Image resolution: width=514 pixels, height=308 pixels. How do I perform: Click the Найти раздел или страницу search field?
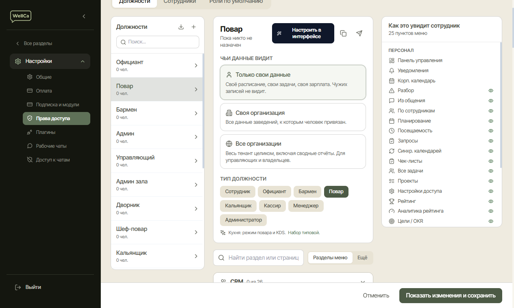[x=259, y=258]
